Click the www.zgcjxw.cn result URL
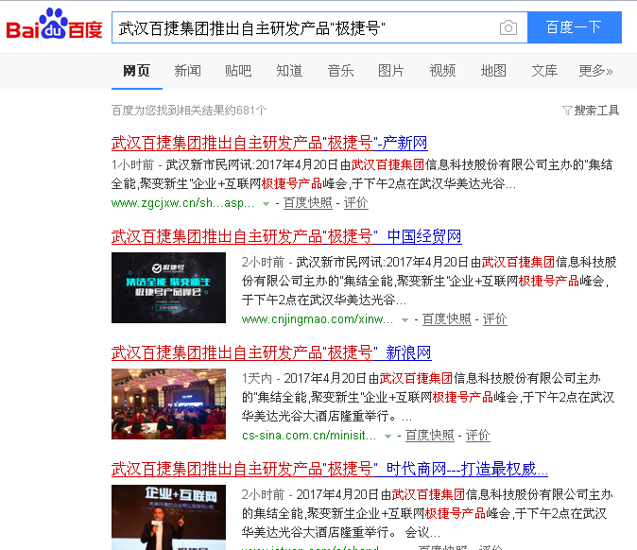The height and width of the screenshot is (550, 637). (182, 202)
